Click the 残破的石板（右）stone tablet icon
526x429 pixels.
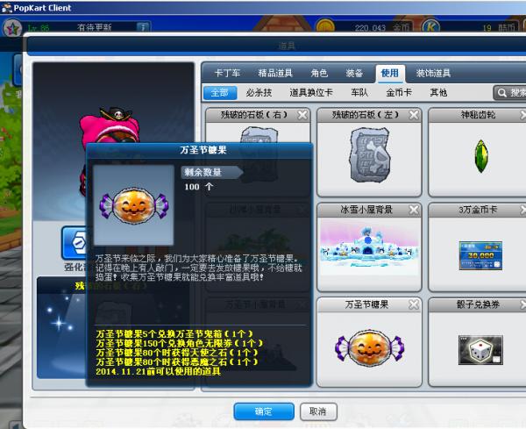(x=259, y=135)
